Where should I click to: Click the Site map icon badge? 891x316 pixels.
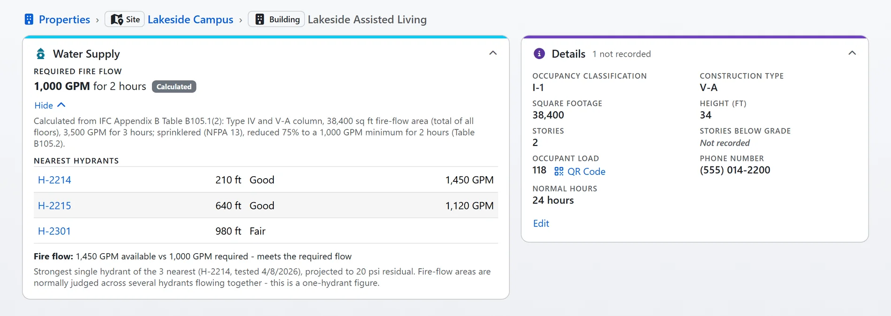pyautogui.click(x=125, y=19)
